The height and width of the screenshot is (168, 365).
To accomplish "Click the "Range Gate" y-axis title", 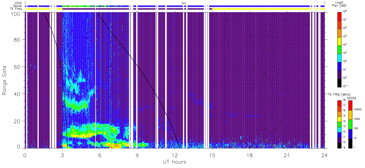I will [x=4, y=80].
